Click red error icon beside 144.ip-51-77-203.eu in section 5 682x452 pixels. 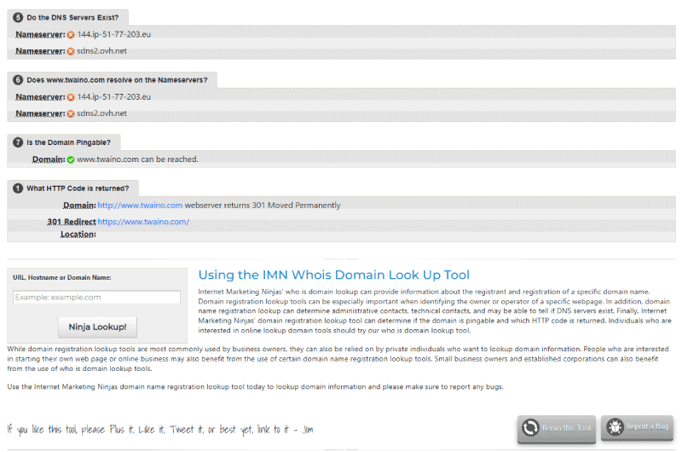click(71, 35)
